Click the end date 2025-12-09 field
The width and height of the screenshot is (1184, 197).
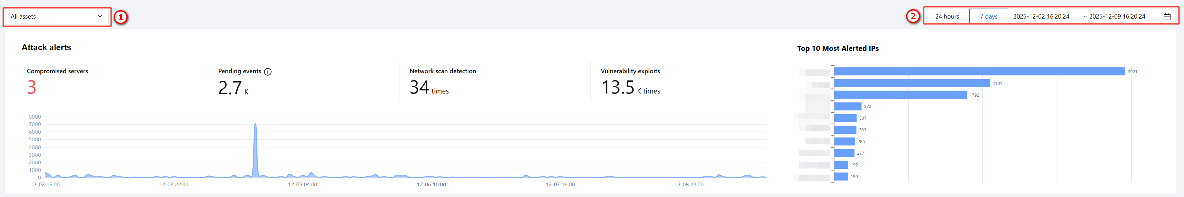pos(1116,17)
